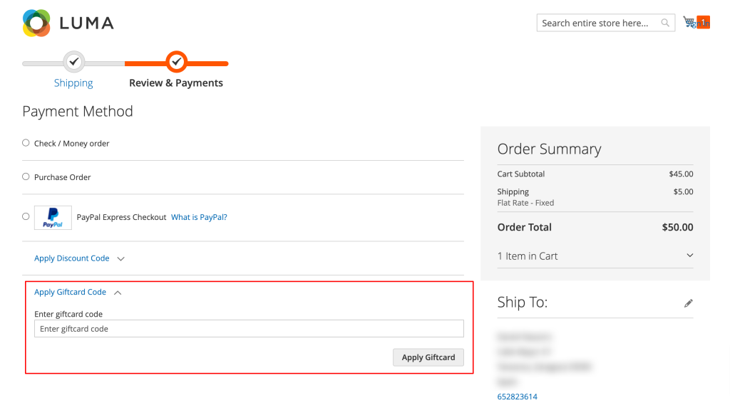Viewport: 730px width, 410px height.
Task: Click the Review & Payments step circle
Action: pos(177,62)
